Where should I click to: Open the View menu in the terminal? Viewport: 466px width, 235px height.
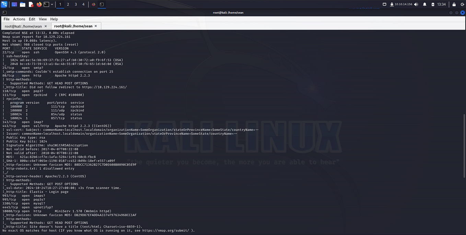[43, 19]
